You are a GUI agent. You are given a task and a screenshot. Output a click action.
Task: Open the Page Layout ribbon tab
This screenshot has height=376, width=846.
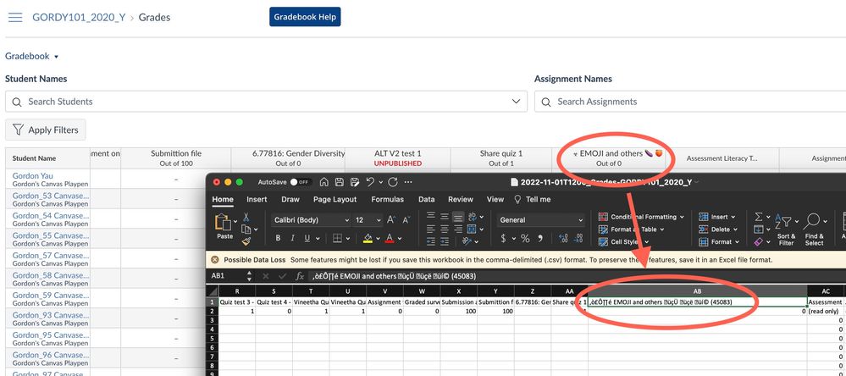[335, 200]
